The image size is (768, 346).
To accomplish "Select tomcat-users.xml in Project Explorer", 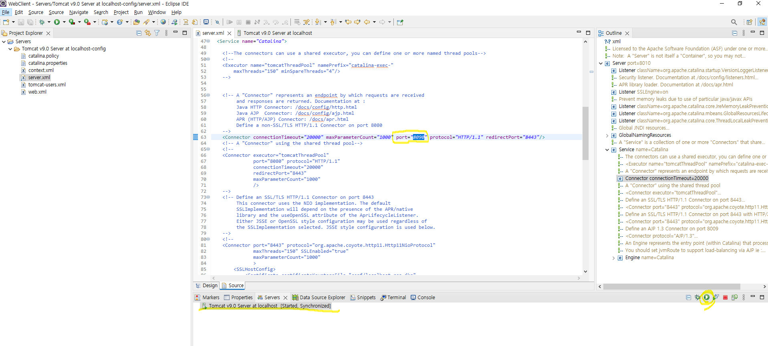I will (x=46, y=85).
